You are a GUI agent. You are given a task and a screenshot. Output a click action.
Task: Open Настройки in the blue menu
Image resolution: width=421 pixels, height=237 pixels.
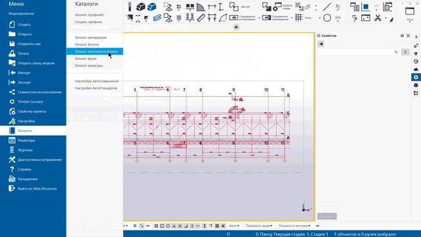[33, 121]
